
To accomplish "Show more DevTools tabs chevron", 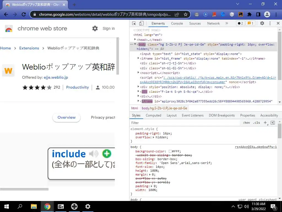I will [x=227, y=23].
